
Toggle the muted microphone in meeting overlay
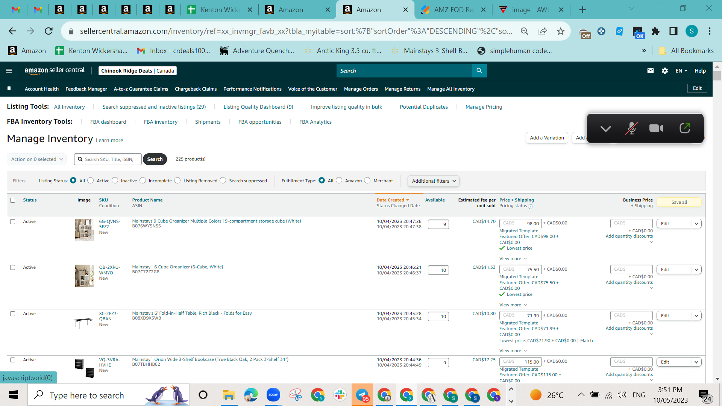(x=631, y=129)
